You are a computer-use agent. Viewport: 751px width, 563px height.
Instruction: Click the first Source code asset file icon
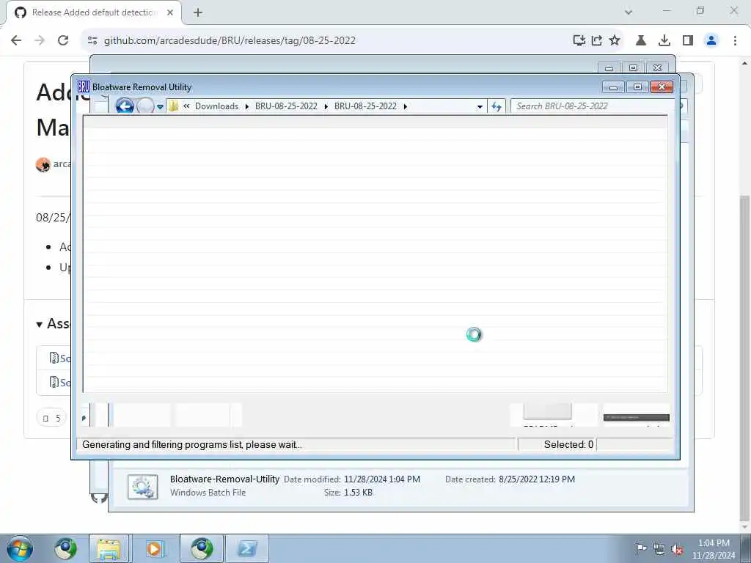coord(54,358)
